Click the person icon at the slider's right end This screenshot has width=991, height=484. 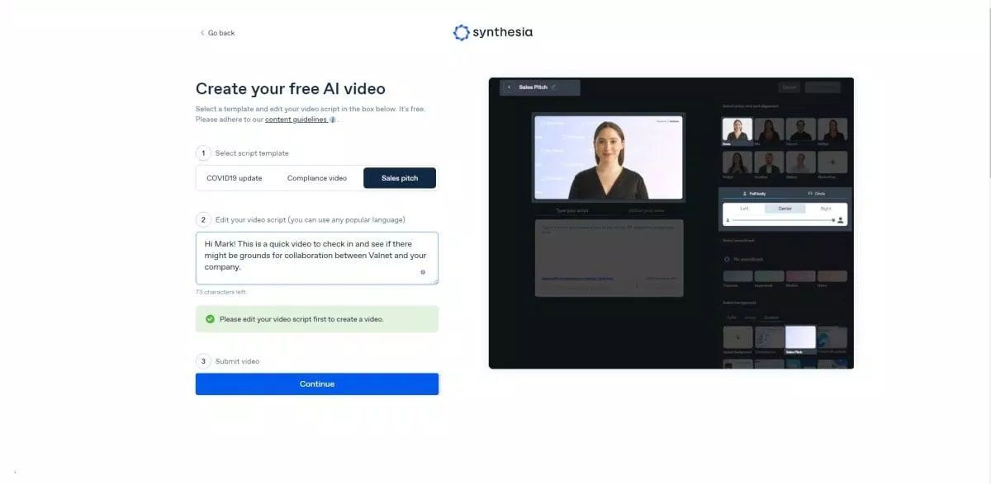(x=842, y=221)
